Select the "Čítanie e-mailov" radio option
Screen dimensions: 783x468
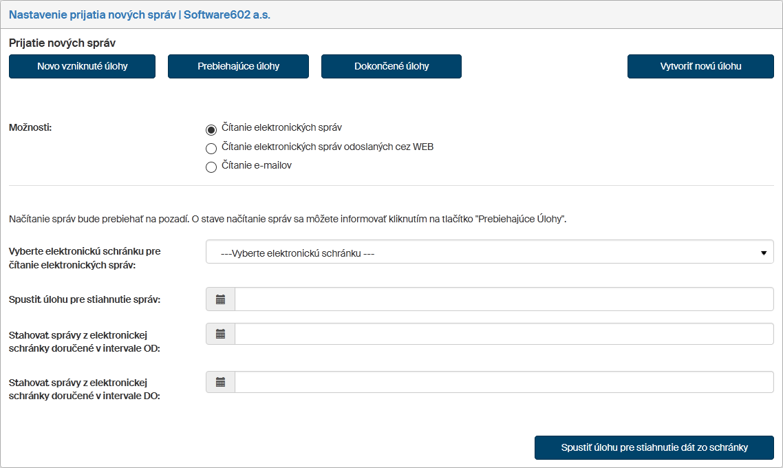(211, 167)
